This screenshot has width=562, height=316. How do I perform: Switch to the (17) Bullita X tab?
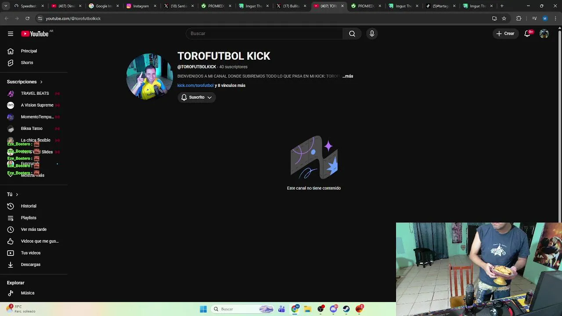pyautogui.click(x=291, y=6)
